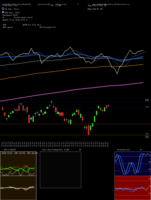Click the blue 20 Day legend swatch
Viewport: 151px width, 200px height.
(x=3, y=5)
